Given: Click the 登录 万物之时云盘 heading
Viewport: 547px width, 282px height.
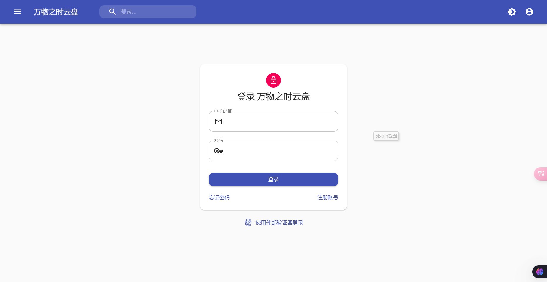Looking at the screenshot, I should click(273, 96).
